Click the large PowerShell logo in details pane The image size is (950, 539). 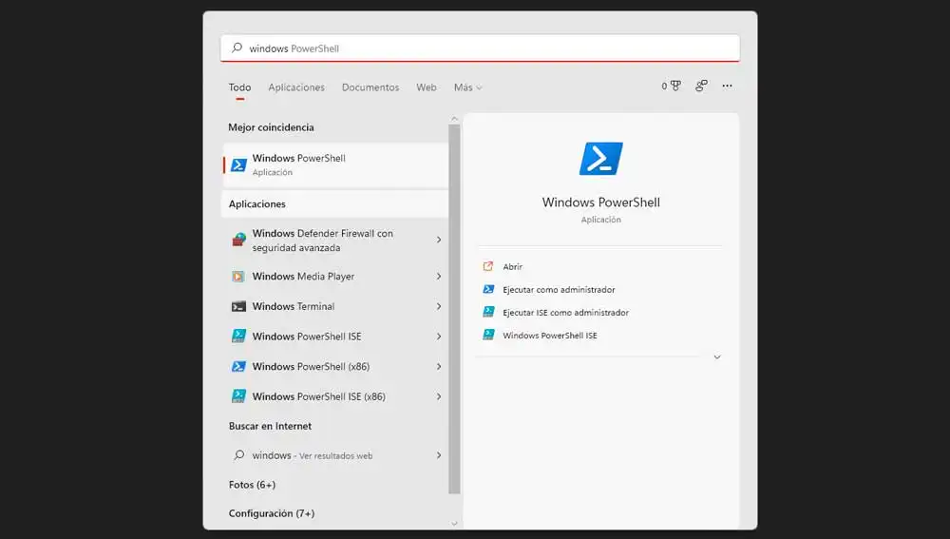pyautogui.click(x=601, y=159)
